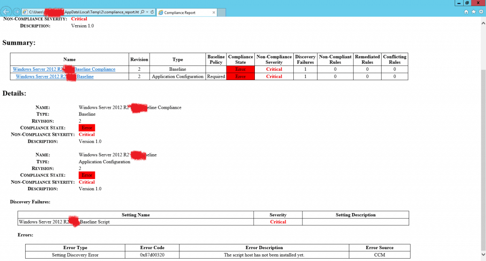Image resolution: width=486 pixels, height=261 pixels.
Task: Click the page icon in address bar
Action: [25, 12]
